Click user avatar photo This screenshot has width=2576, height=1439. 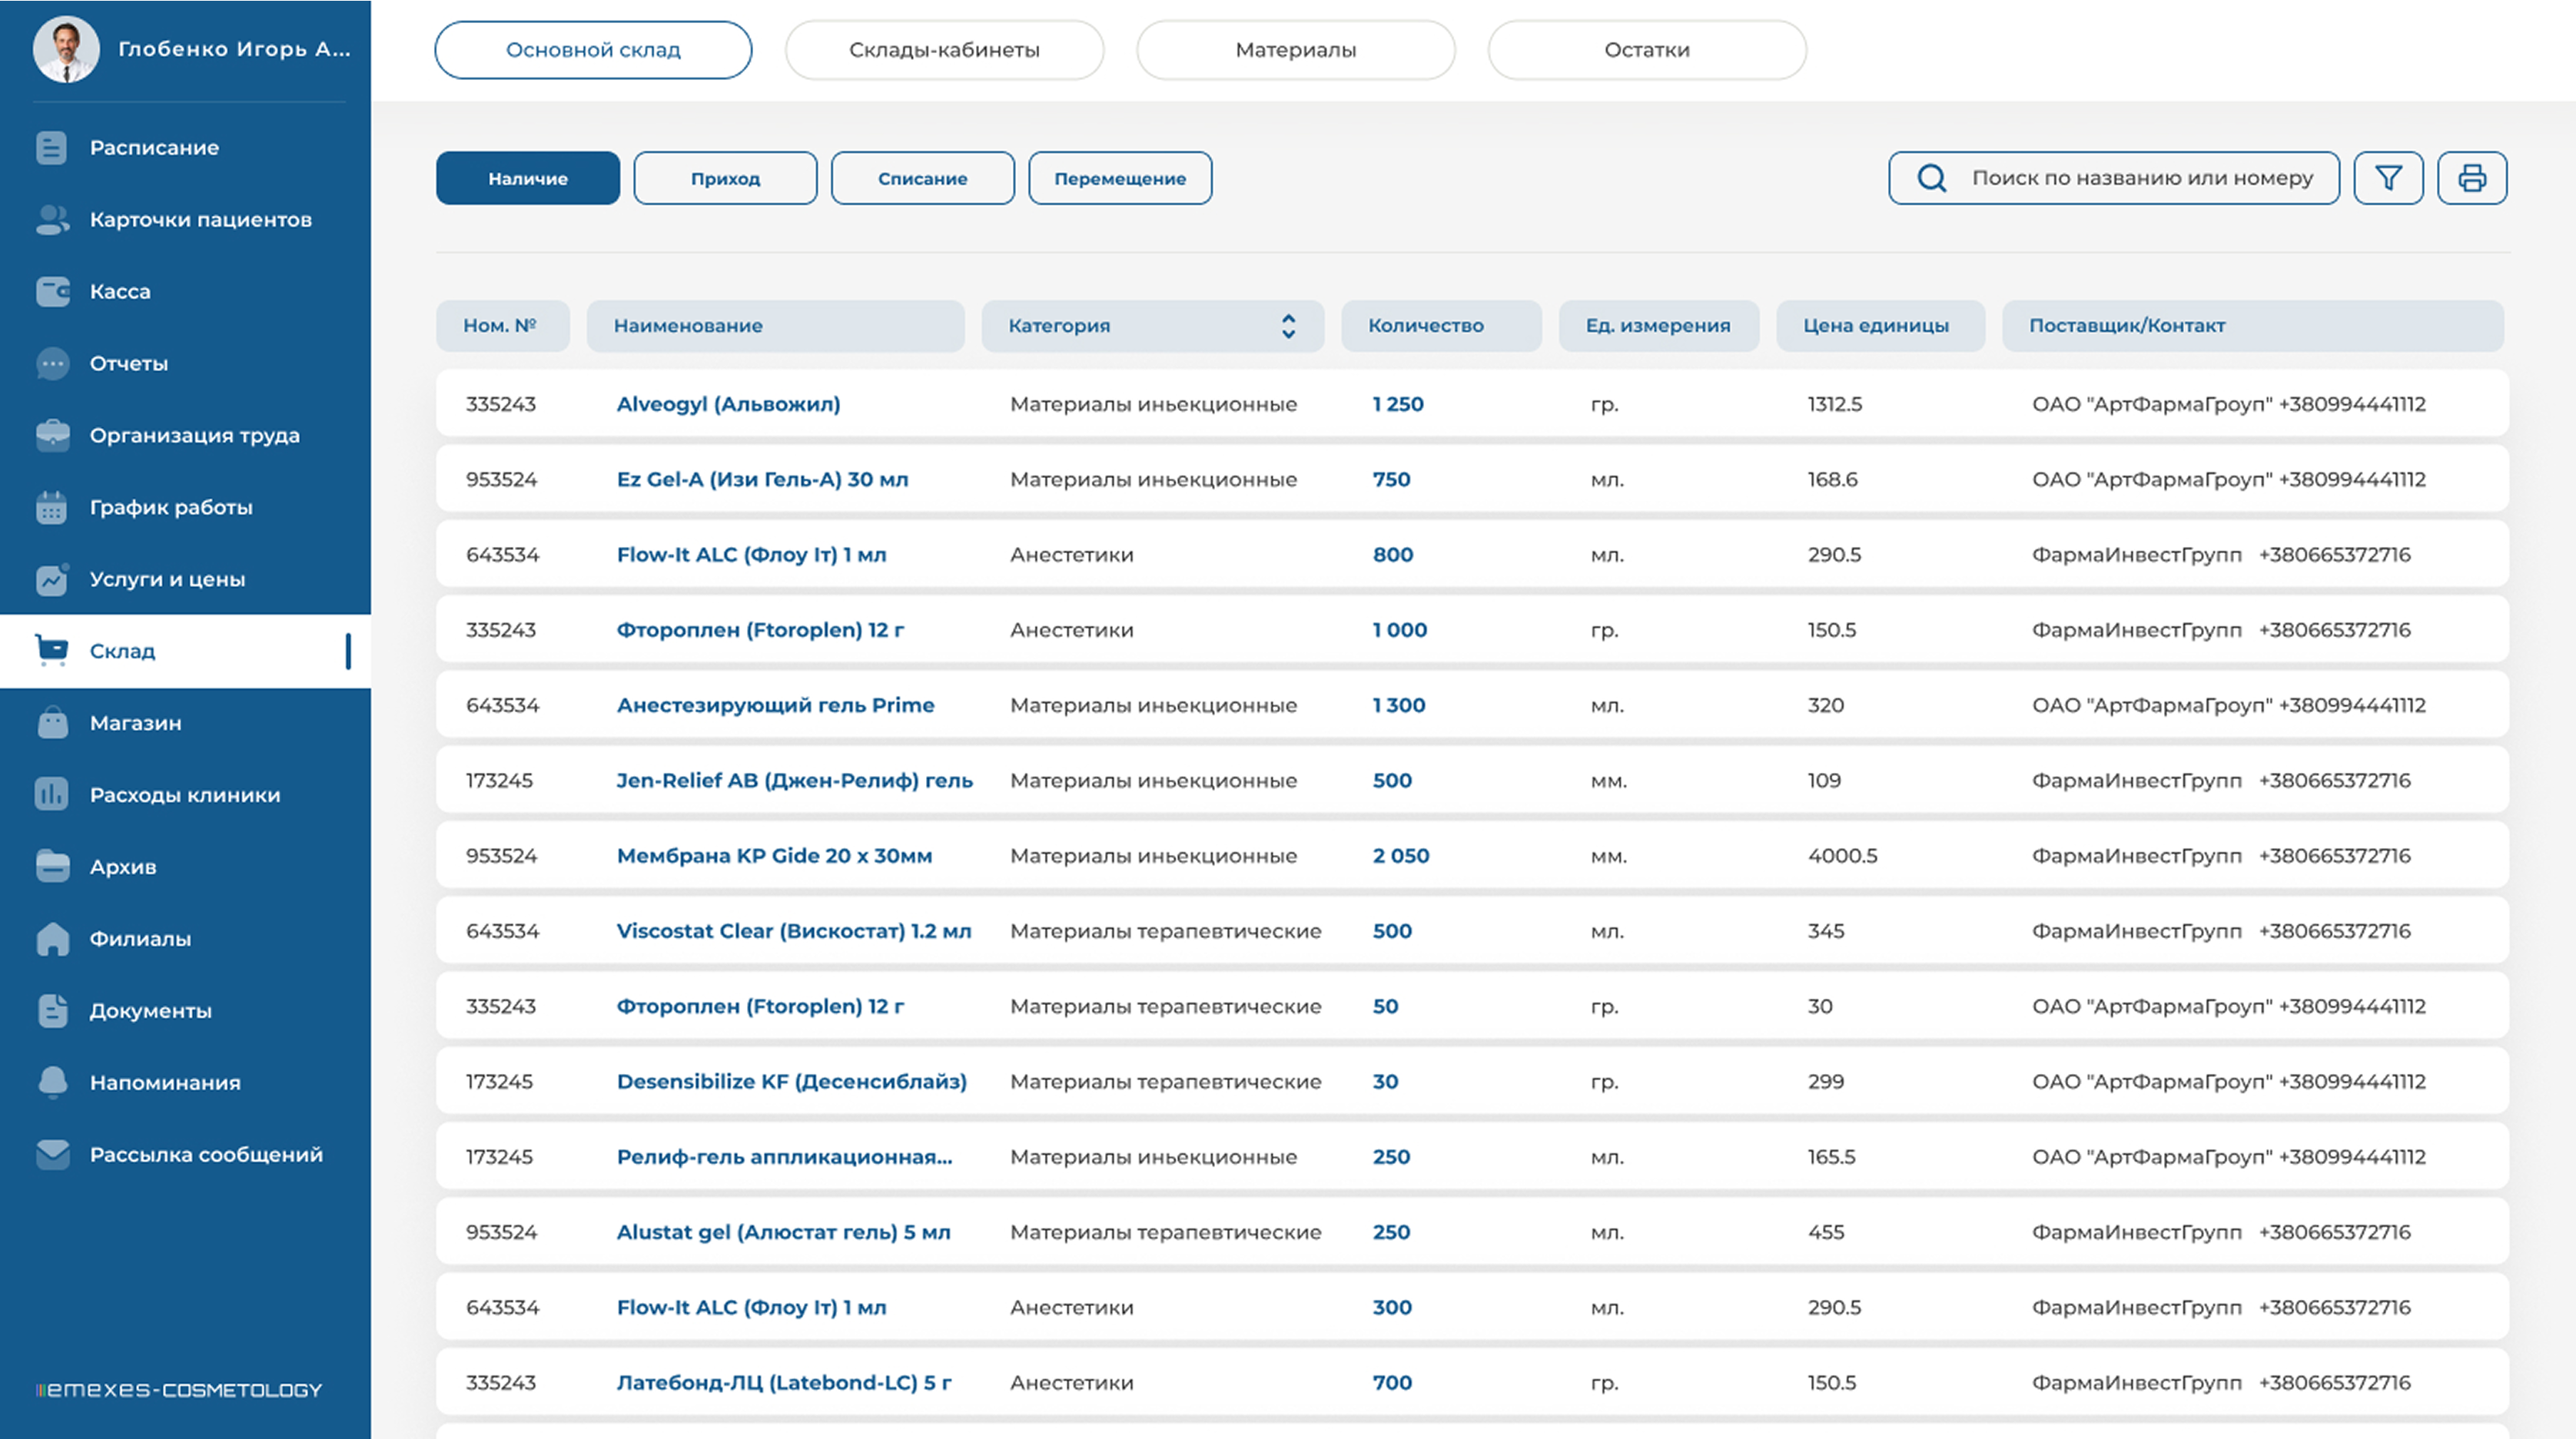pyautogui.click(x=66, y=49)
